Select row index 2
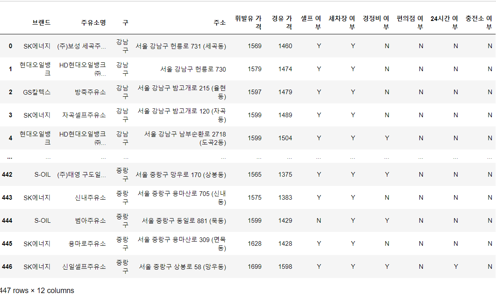This screenshot has height=296, width=496. point(10,92)
